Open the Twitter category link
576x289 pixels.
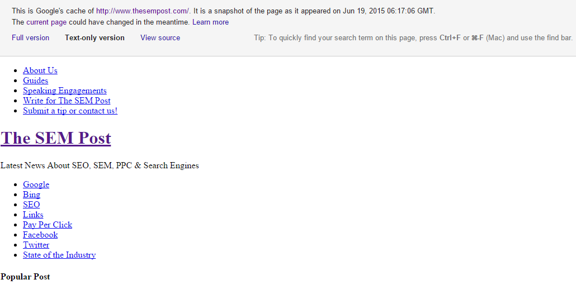tap(36, 245)
